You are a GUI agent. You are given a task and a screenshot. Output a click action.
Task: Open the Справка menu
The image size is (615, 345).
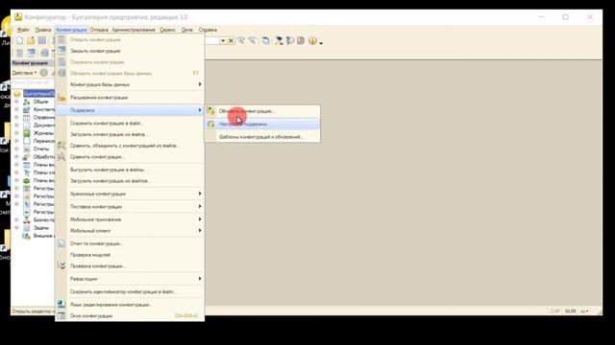pos(208,30)
